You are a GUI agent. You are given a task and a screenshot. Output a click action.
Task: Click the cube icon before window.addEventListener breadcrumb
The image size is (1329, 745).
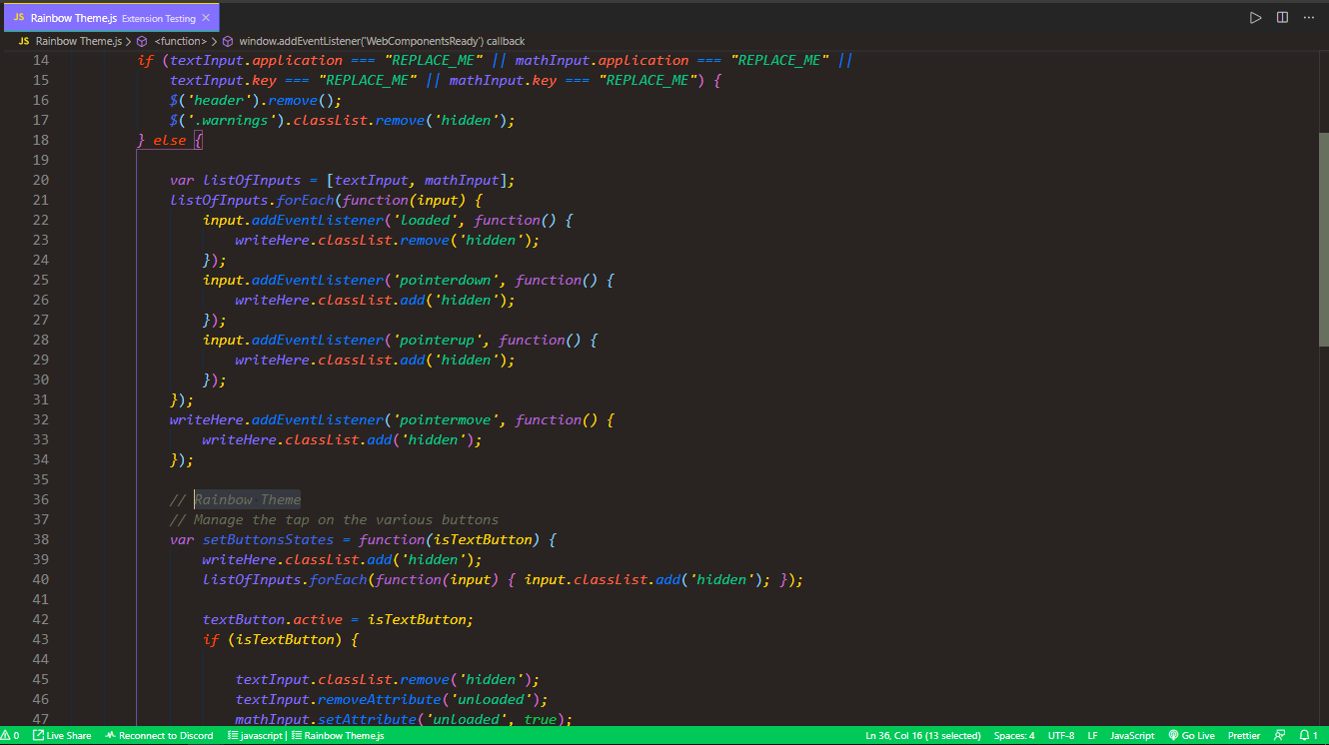point(228,41)
